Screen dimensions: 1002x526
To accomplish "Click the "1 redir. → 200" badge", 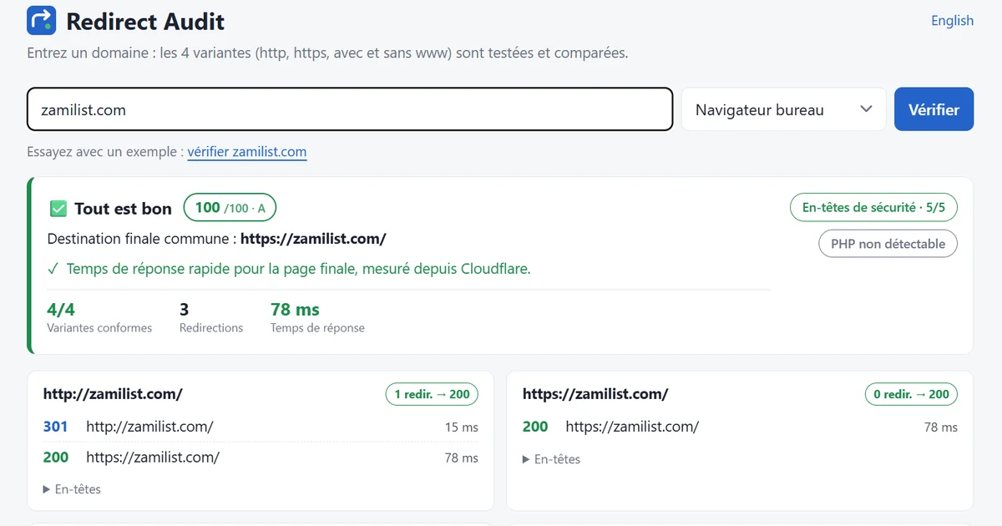I will 432,394.
